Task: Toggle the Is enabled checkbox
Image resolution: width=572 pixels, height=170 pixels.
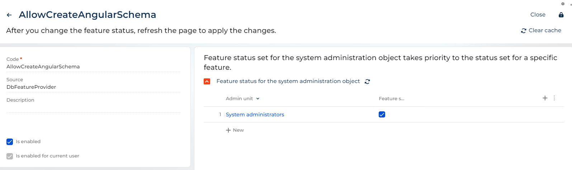Action: click(x=10, y=142)
